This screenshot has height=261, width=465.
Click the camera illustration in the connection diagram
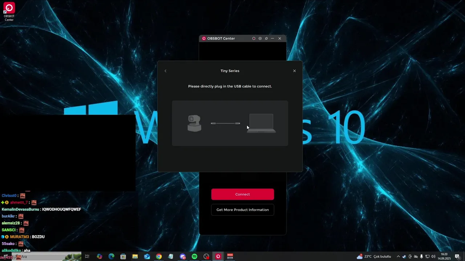(194, 123)
